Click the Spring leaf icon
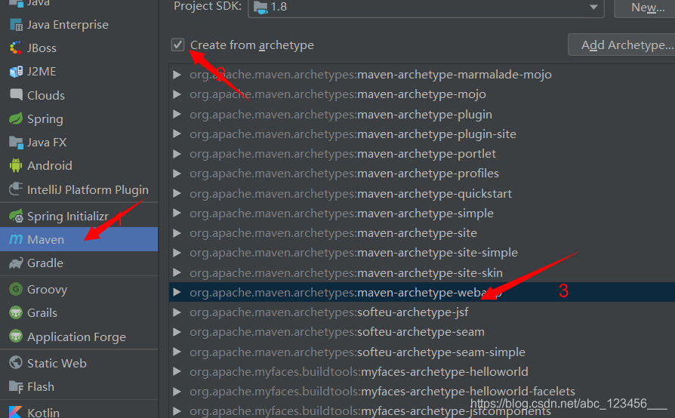Image resolution: width=675 pixels, height=418 pixels. (x=16, y=118)
